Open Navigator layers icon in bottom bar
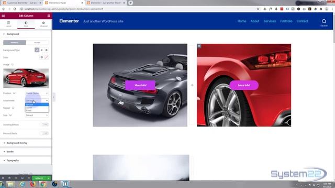The width and height of the screenshot is (335, 188). point(9,178)
